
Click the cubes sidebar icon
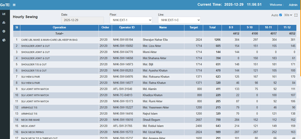[4, 23]
